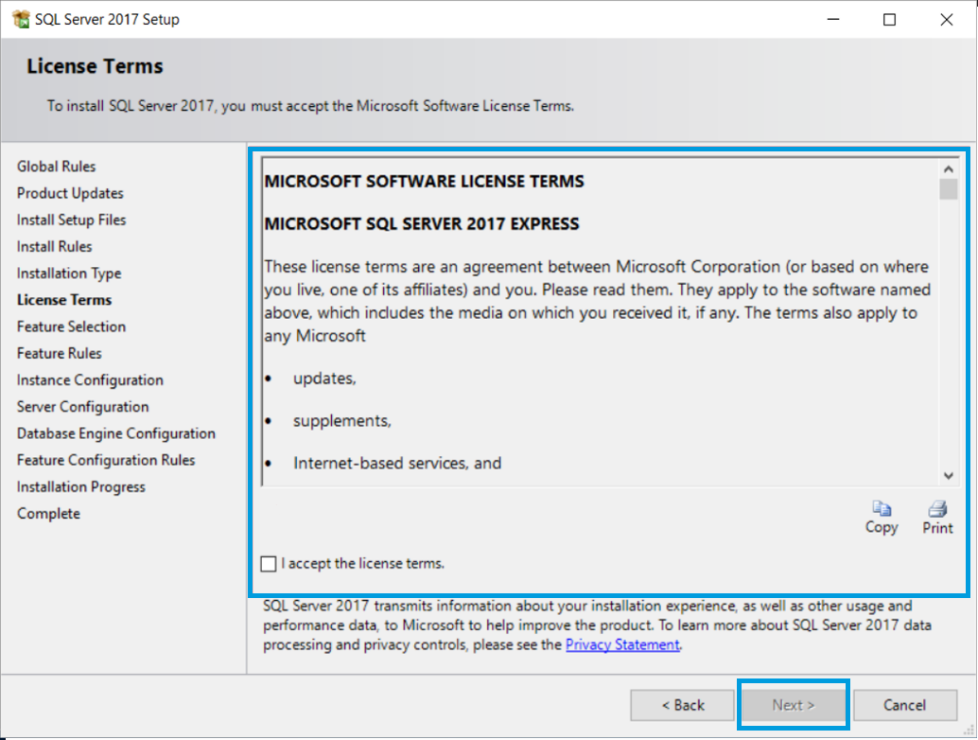This screenshot has width=978, height=740.
Task: Minimize the SQL Server 2017 Setup window
Action: click(833, 19)
